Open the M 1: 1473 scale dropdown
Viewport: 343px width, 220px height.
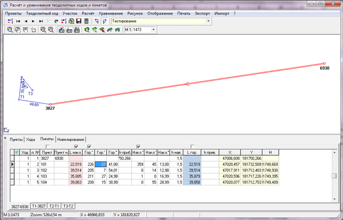pos(153,30)
